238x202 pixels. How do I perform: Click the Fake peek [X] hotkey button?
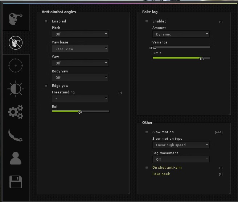221,174
